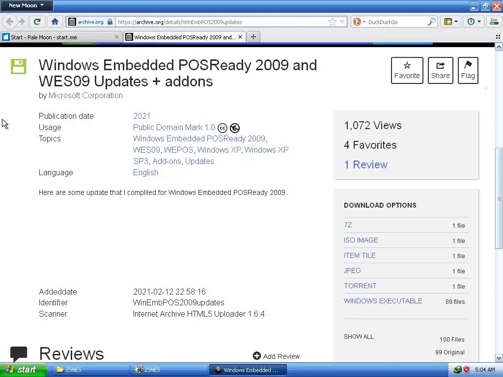Open the JPEG download option
Image resolution: width=503 pixels, height=377 pixels.
[352, 270]
